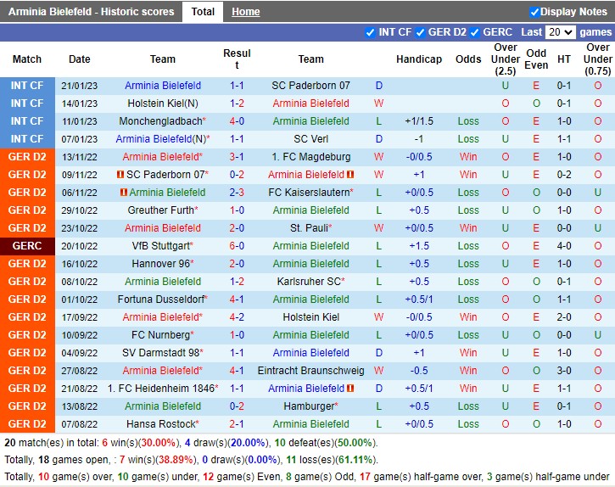615x487 pixels.
Task: Click the Handicap column header
Action: click(x=419, y=59)
